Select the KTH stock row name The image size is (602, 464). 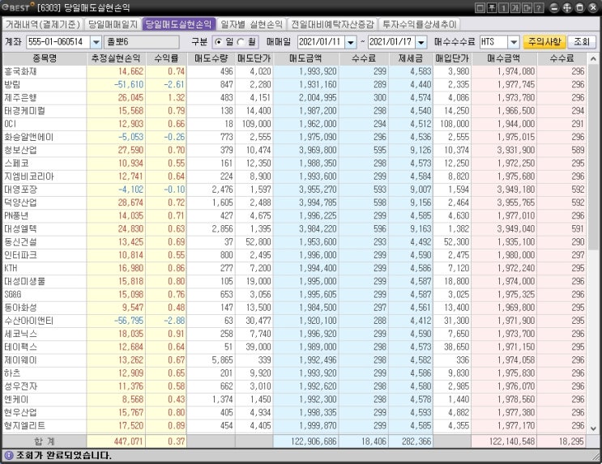[11, 268]
